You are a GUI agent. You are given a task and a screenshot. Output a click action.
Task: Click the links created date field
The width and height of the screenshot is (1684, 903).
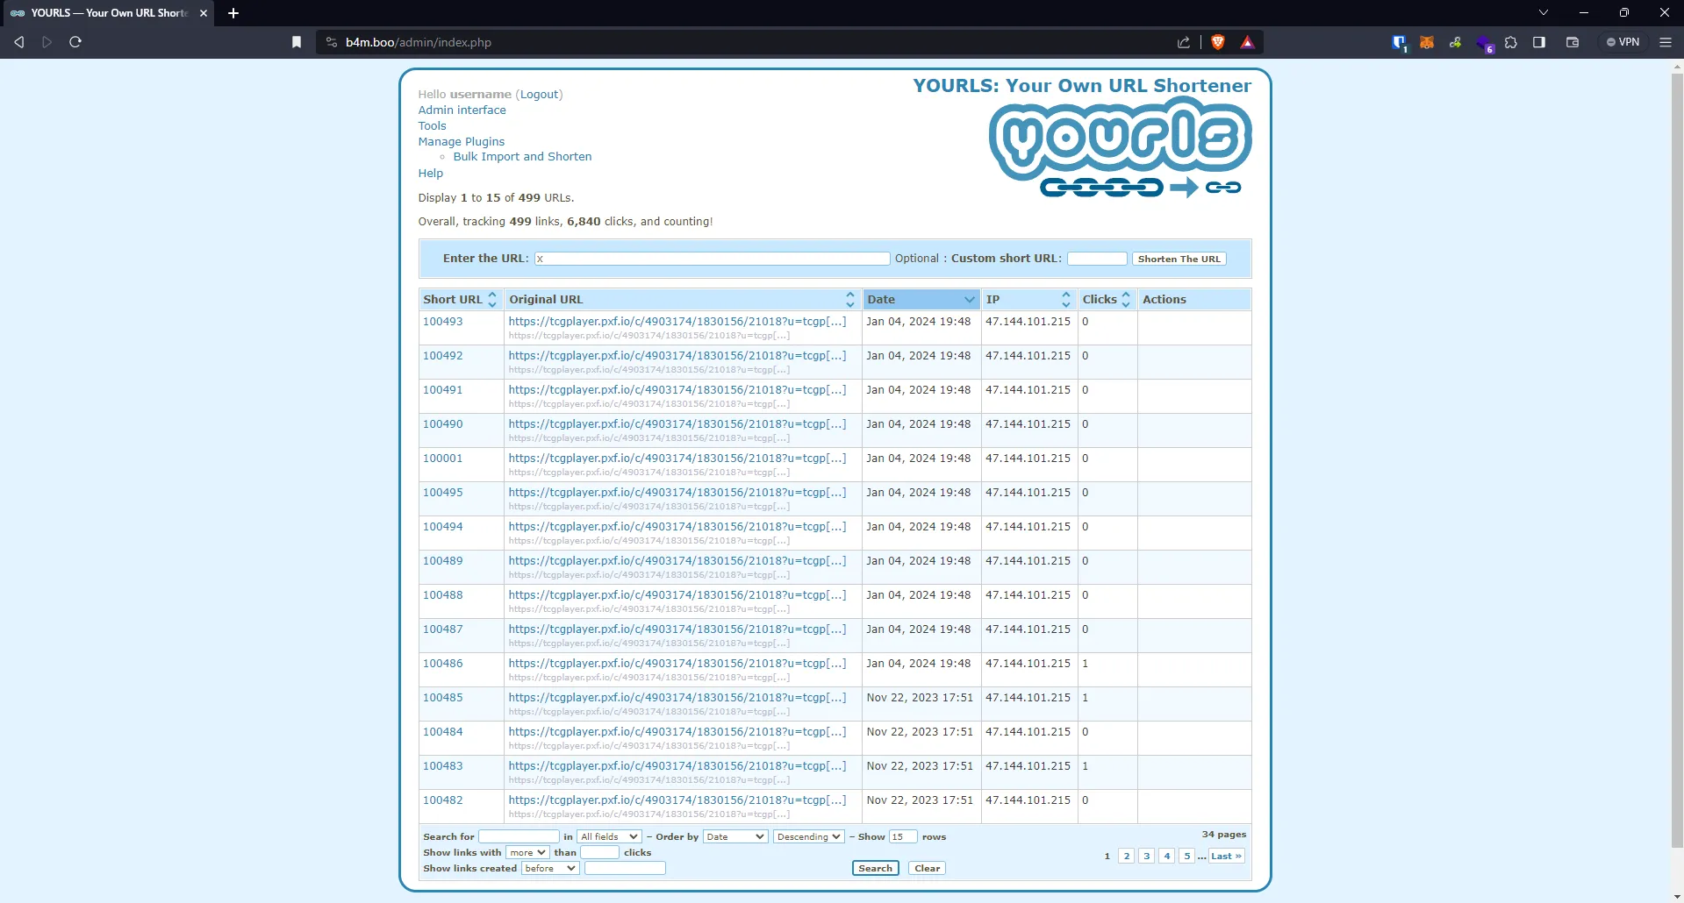(625, 868)
